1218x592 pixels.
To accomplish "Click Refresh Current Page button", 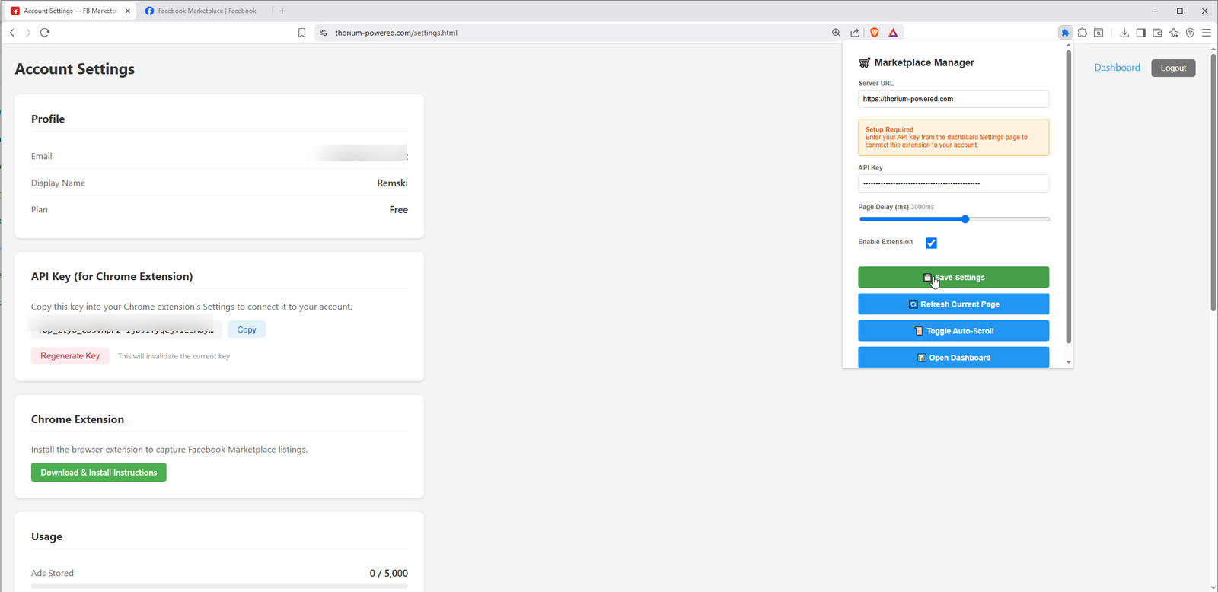I will (x=953, y=304).
